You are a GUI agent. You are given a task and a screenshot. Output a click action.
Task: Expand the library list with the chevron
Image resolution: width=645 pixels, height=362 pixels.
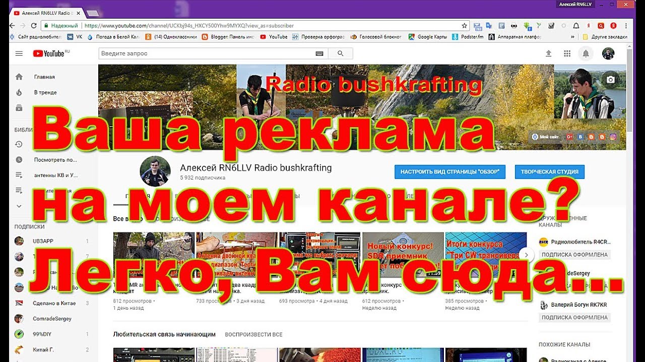click(x=19, y=206)
